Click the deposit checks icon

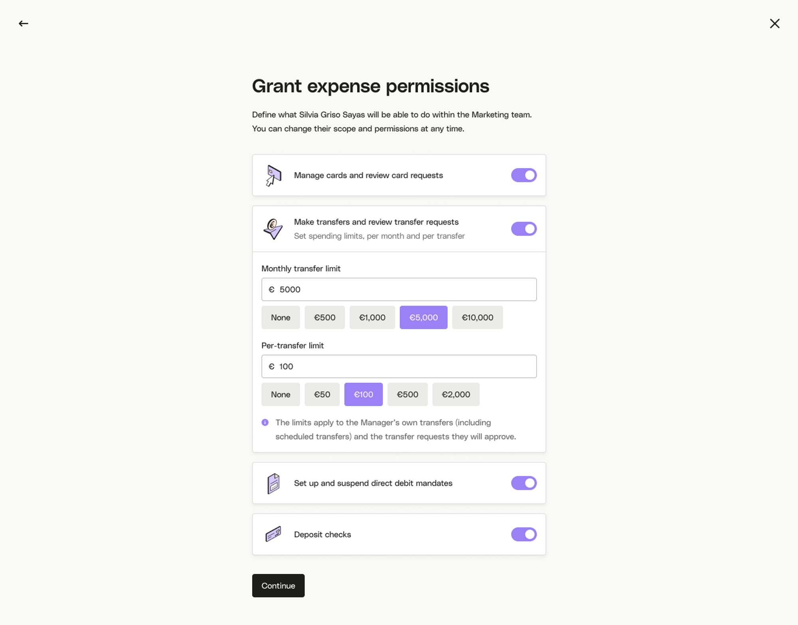(x=273, y=534)
